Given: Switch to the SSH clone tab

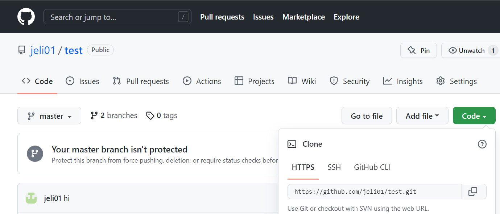Looking at the screenshot, I should [x=334, y=167].
